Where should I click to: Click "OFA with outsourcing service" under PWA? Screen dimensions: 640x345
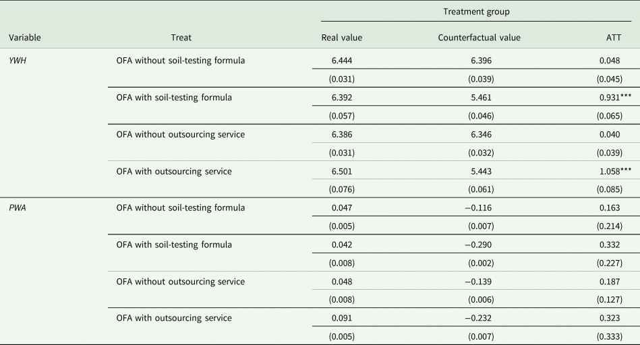coord(174,317)
